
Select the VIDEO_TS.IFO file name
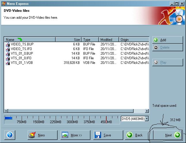[21, 49]
